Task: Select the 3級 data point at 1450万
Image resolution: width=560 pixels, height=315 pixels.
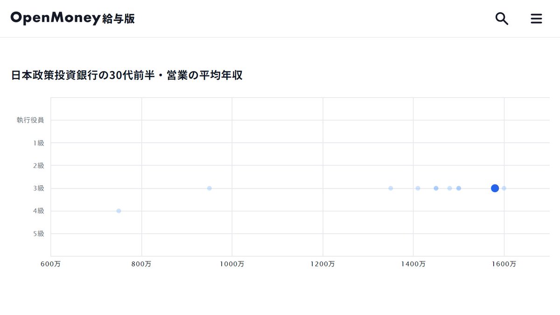Action: (436, 188)
